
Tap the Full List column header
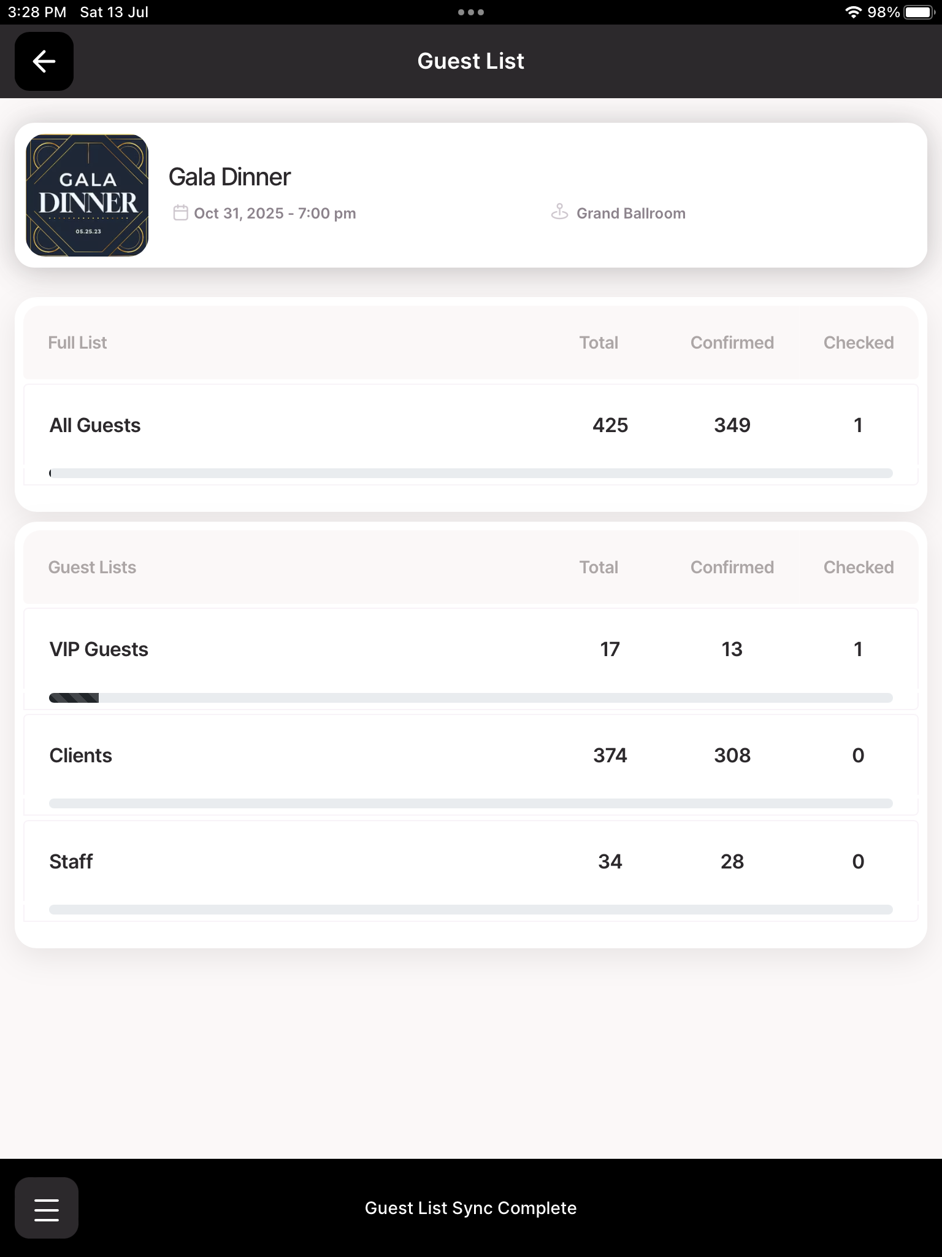(x=77, y=342)
